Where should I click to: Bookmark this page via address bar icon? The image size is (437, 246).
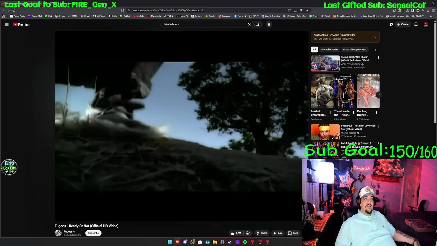click(122, 10)
